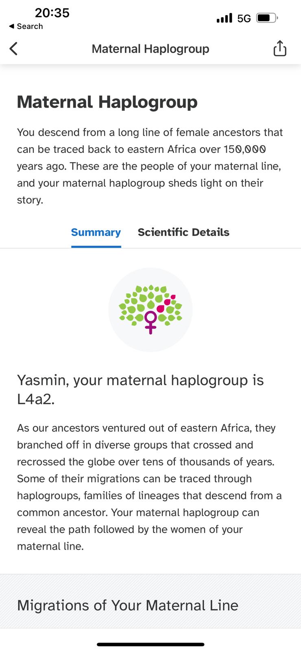Tap the large Maternal Haplogroup heading
Image resolution: width=301 pixels, height=652 pixels.
point(107,102)
